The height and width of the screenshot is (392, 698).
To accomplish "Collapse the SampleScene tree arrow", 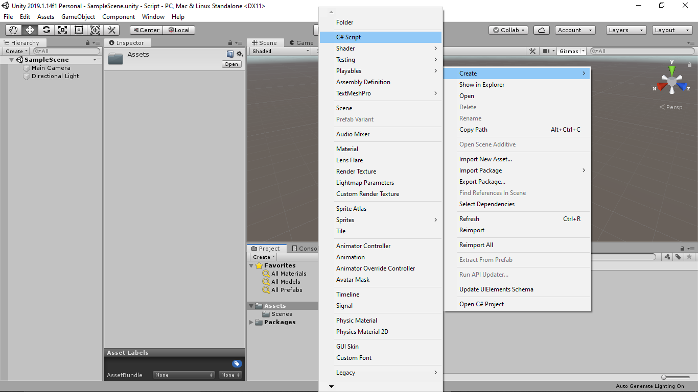I will point(12,60).
